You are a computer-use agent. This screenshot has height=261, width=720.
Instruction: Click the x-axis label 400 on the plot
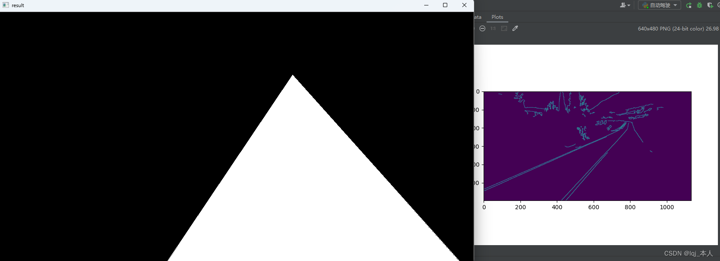[557, 207]
